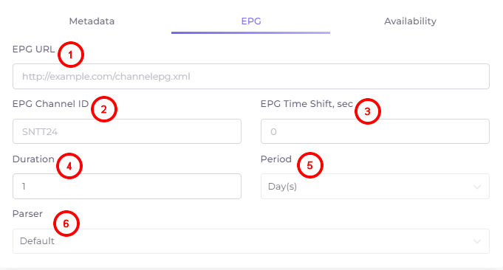The width and height of the screenshot is (503, 270).
Task: Click red marker number 4
Action: point(69,166)
